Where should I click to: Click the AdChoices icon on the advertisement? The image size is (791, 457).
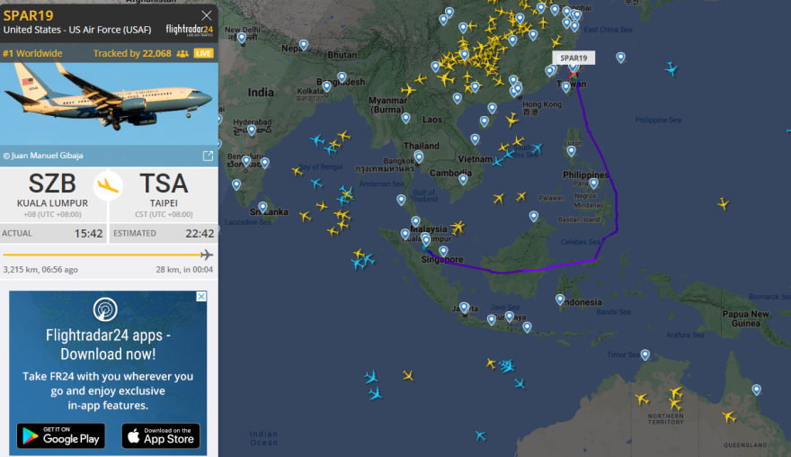(x=201, y=297)
